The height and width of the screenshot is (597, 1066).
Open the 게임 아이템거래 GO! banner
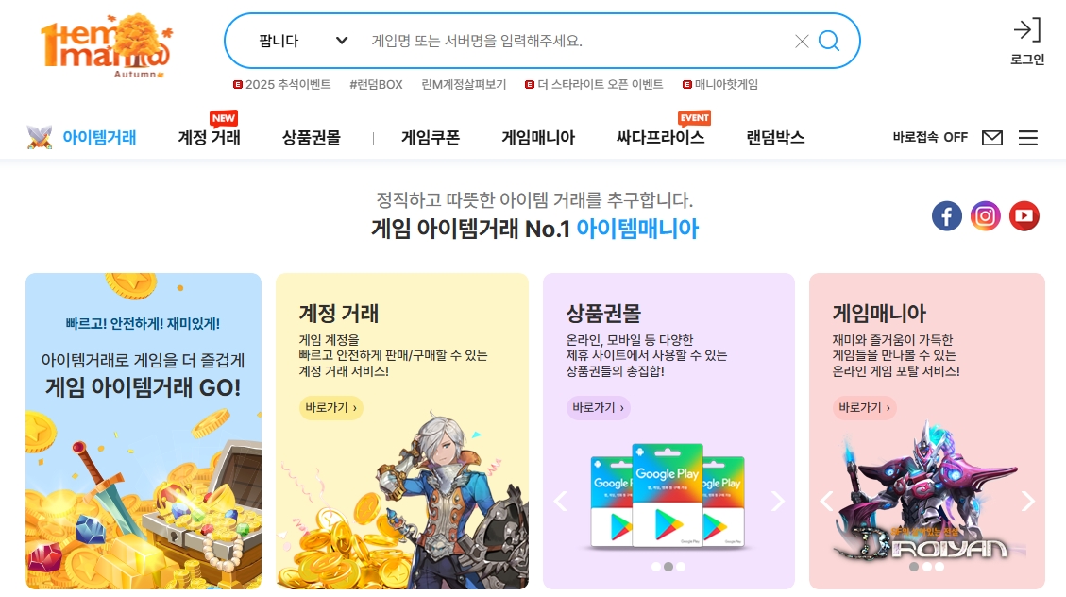pos(144,431)
